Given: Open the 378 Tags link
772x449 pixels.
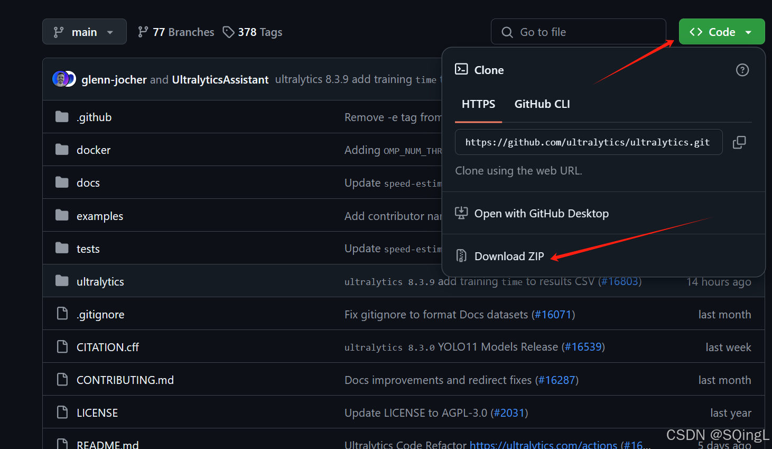Looking at the screenshot, I should [253, 32].
